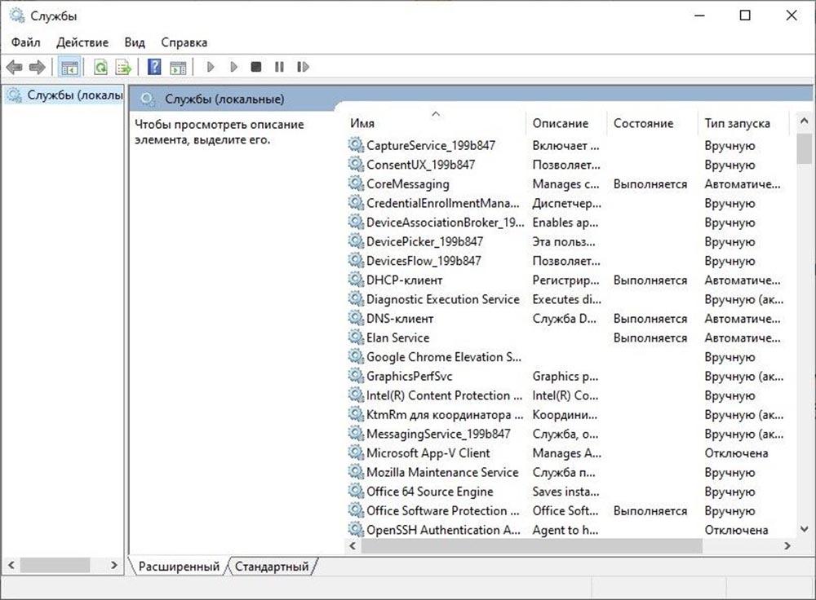
Task: Select the Mozilla Maintenance Service row
Action: [x=568, y=472]
